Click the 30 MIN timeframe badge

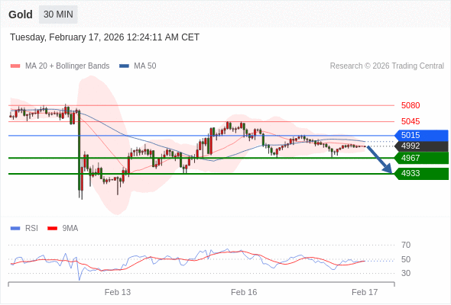[x=58, y=14]
